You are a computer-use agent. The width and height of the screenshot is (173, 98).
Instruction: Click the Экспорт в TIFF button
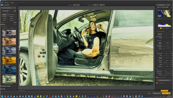[x=161, y=5]
